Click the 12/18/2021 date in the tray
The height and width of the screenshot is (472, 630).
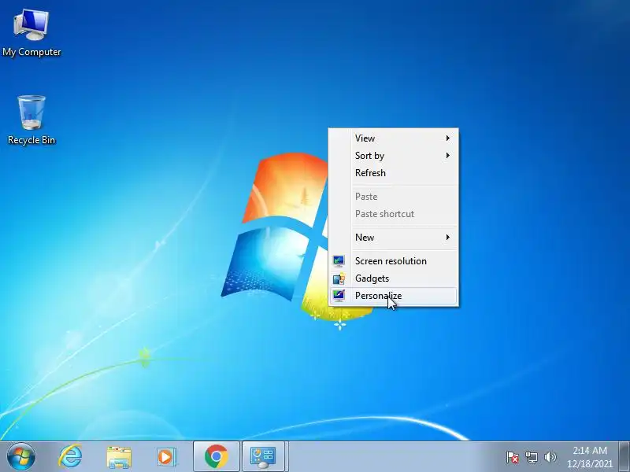(x=590, y=464)
